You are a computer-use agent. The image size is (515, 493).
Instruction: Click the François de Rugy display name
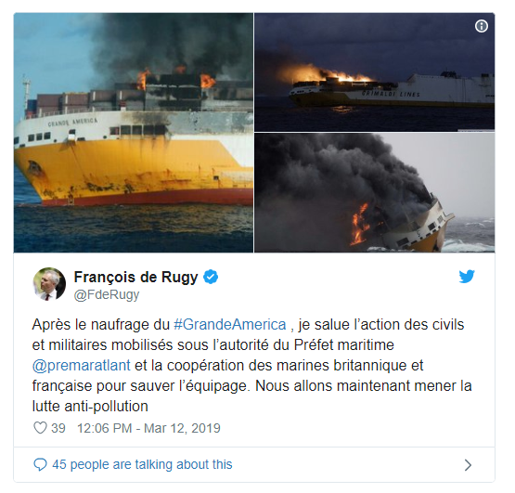[x=136, y=277]
